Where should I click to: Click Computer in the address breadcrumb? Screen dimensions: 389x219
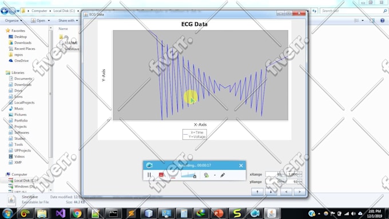click(39, 11)
